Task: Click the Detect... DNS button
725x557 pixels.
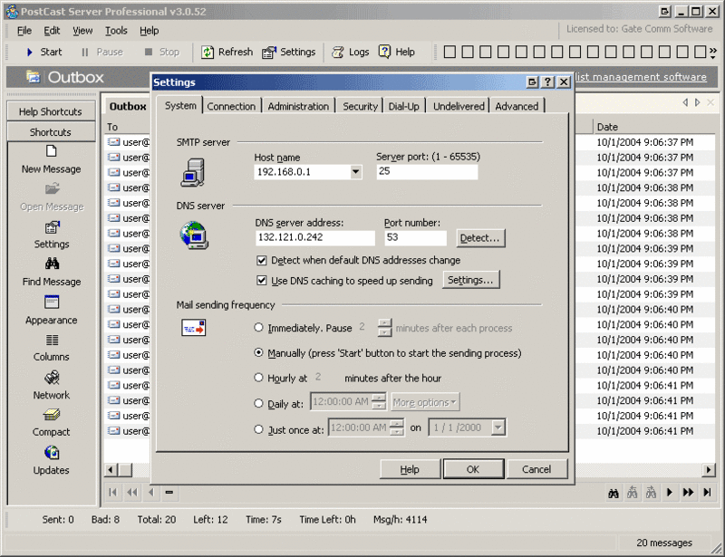Action: click(x=480, y=238)
